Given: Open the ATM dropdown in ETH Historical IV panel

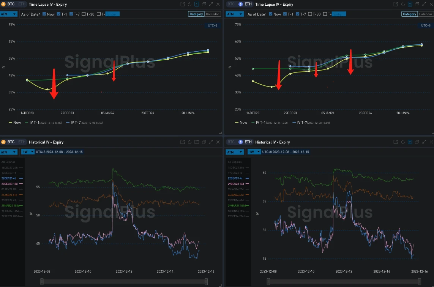Looking at the screenshot, I should tap(235, 152).
